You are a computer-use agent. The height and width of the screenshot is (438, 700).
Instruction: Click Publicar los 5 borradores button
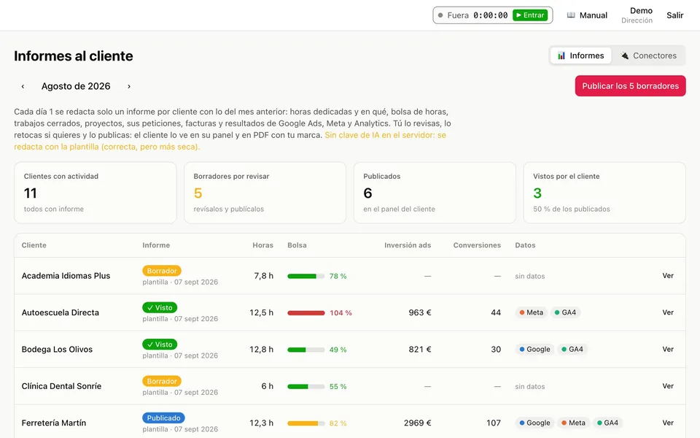(630, 86)
